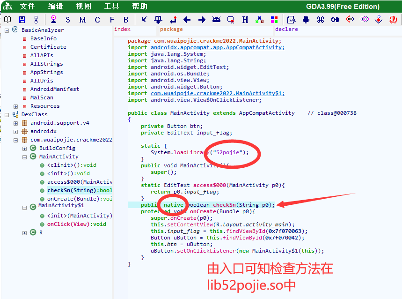Click the red-blue diamond download icon

click(379, 20)
